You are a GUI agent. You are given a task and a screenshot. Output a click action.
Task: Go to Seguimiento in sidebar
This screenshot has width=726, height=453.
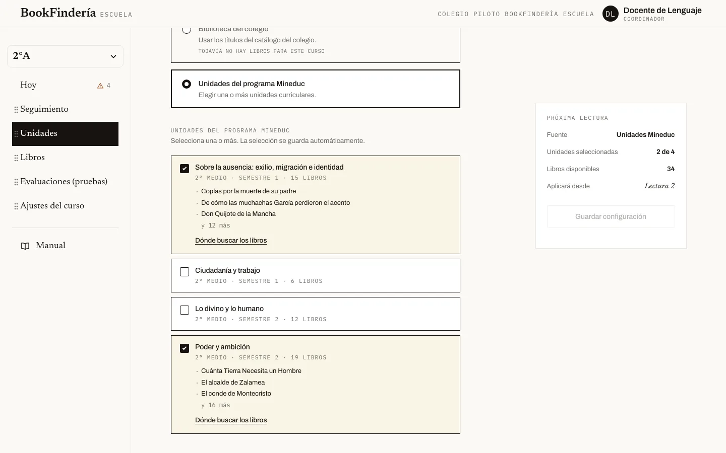[x=65, y=109]
